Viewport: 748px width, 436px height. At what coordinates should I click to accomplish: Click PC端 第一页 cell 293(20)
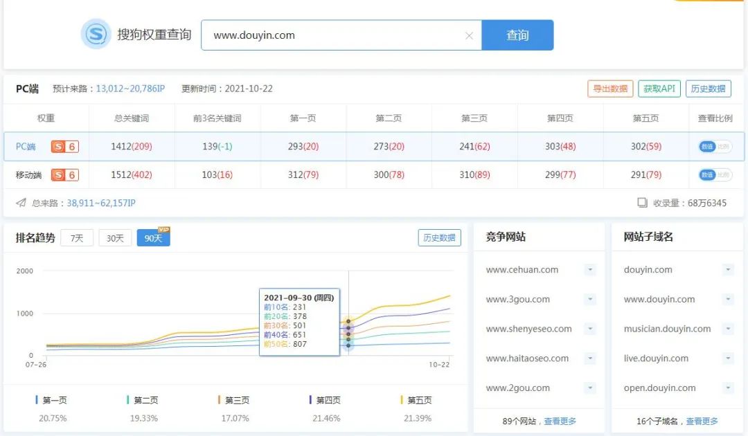(x=303, y=146)
